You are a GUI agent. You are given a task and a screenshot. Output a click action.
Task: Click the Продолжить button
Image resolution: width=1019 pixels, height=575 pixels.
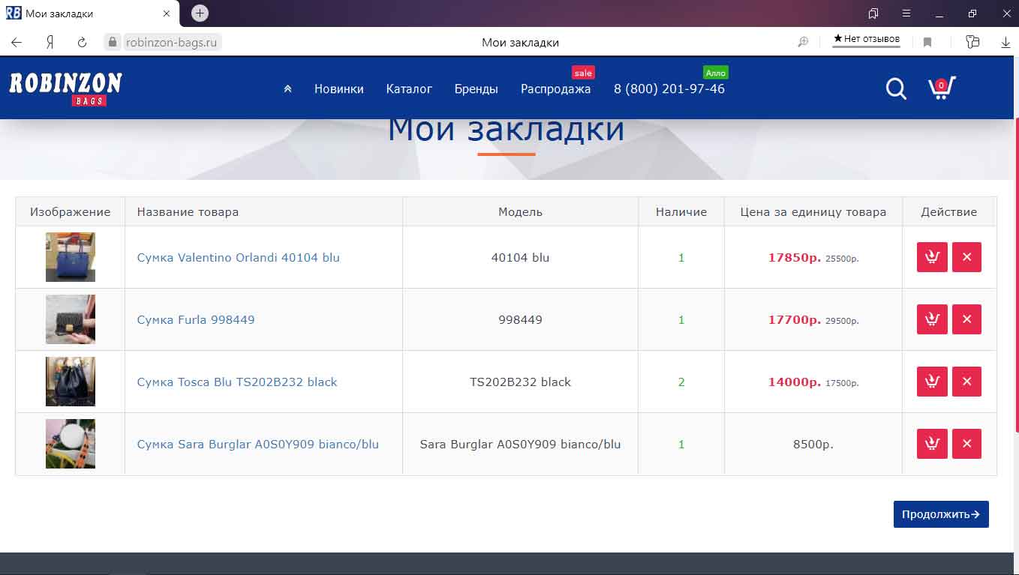[x=941, y=514]
